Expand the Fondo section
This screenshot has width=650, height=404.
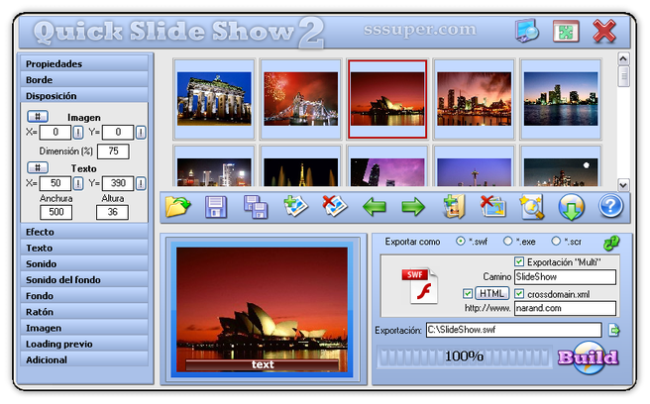tap(84, 296)
